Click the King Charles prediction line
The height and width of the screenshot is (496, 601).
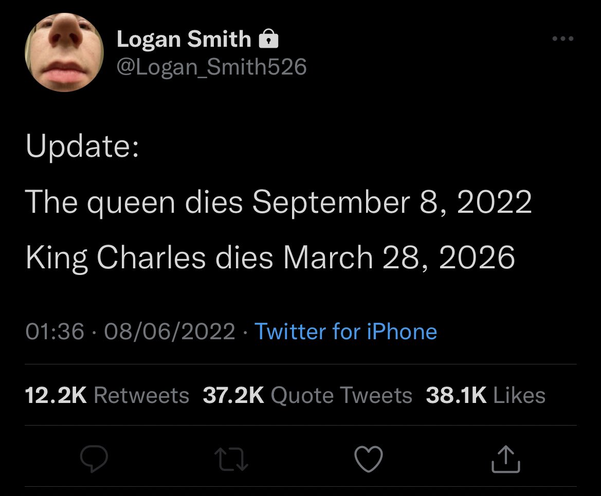pyautogui.click(x=271, y=257)
